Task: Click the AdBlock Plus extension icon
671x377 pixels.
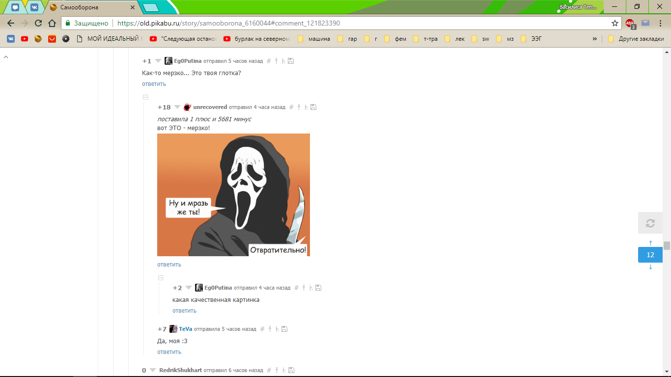Action: coord(630,23)
